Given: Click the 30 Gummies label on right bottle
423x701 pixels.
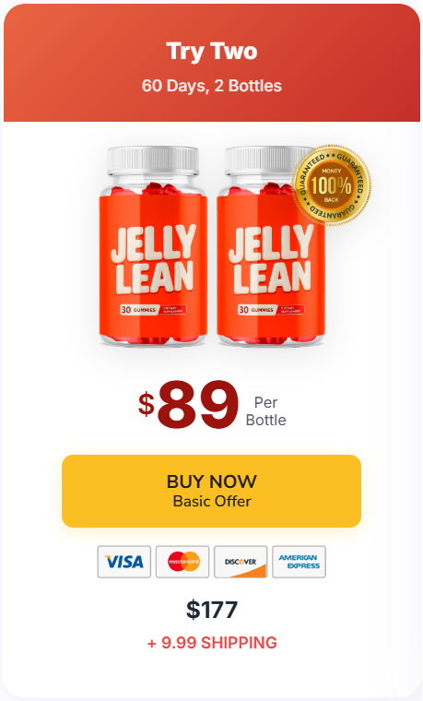Looking at the screenshot, I should point(256,309).
